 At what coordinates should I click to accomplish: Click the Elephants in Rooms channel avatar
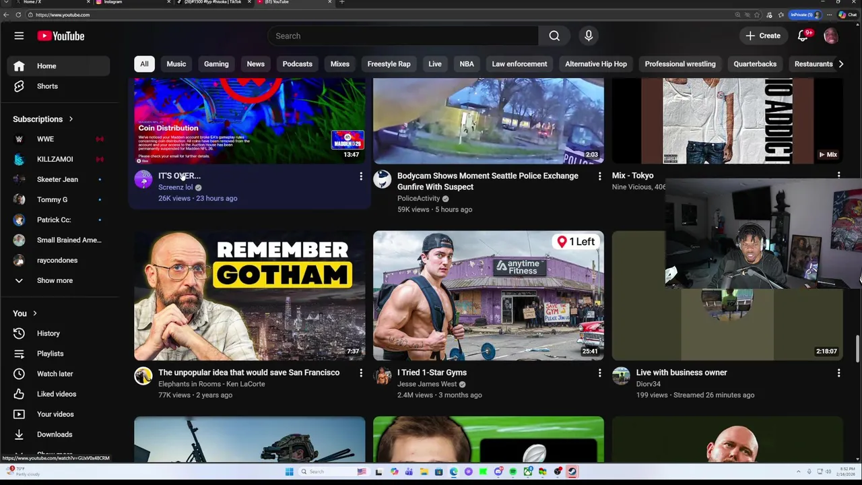[x=143, y=376]
